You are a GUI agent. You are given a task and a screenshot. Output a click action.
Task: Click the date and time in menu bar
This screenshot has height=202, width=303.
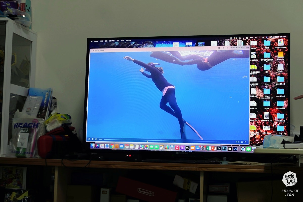[x=278, y=37]
